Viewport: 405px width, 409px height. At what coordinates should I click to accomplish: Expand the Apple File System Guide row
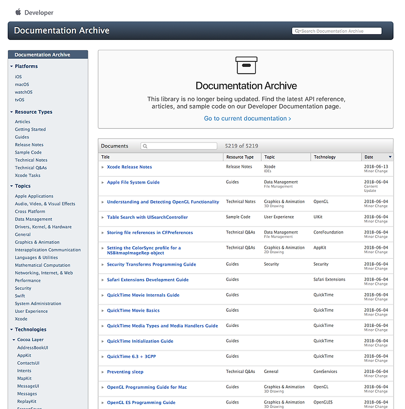pyautogui.click(x=102, y=182)
